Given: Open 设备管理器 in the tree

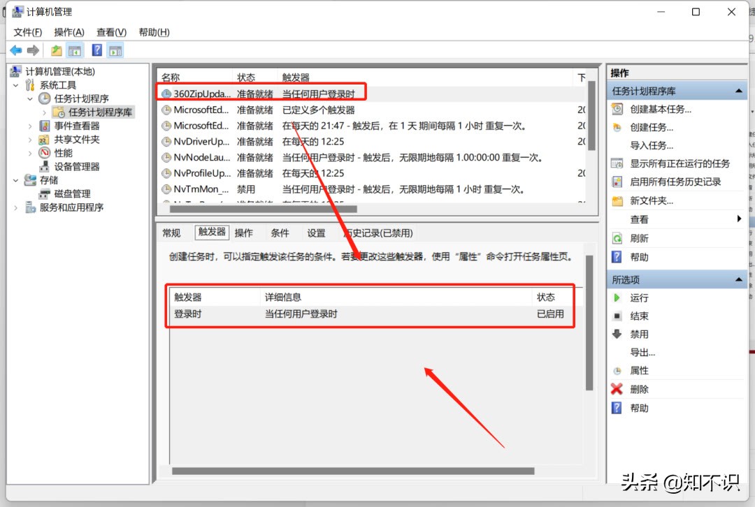Looking at the screenshot, I should [77, 166].
